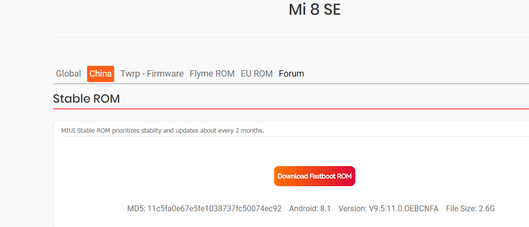Click the MIUI Stable ROM description sentence
Image resolution: width=529 pixels, height=227 pixels.
pyautogui.click(x=162, y=131)
